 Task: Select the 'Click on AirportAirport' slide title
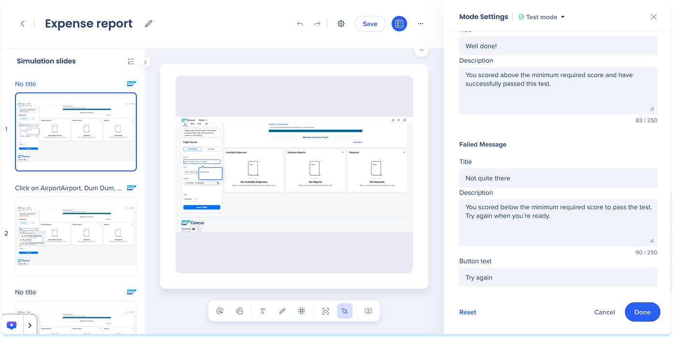(68, 188)
